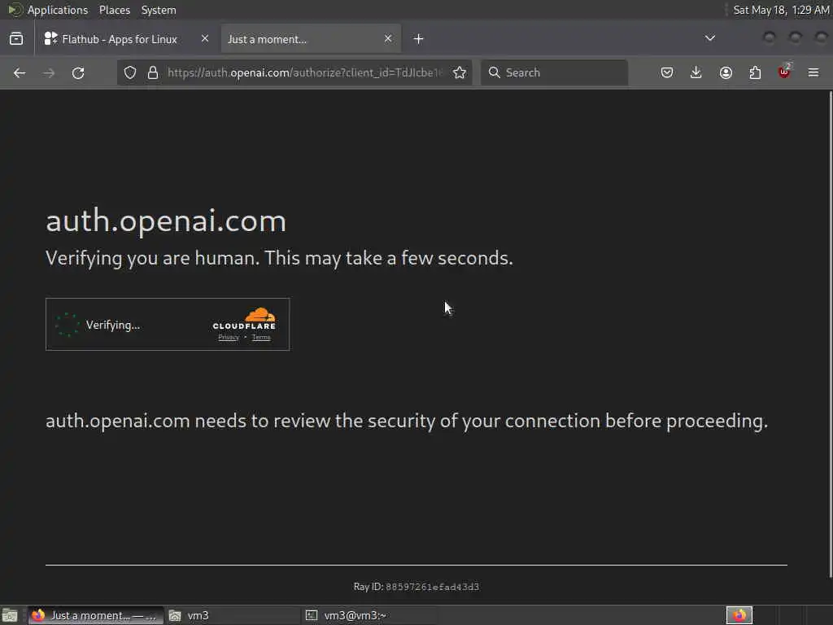The image size is (833, 625).
Task: Open the tracking protection shield icon
Action: click(130, 72)
